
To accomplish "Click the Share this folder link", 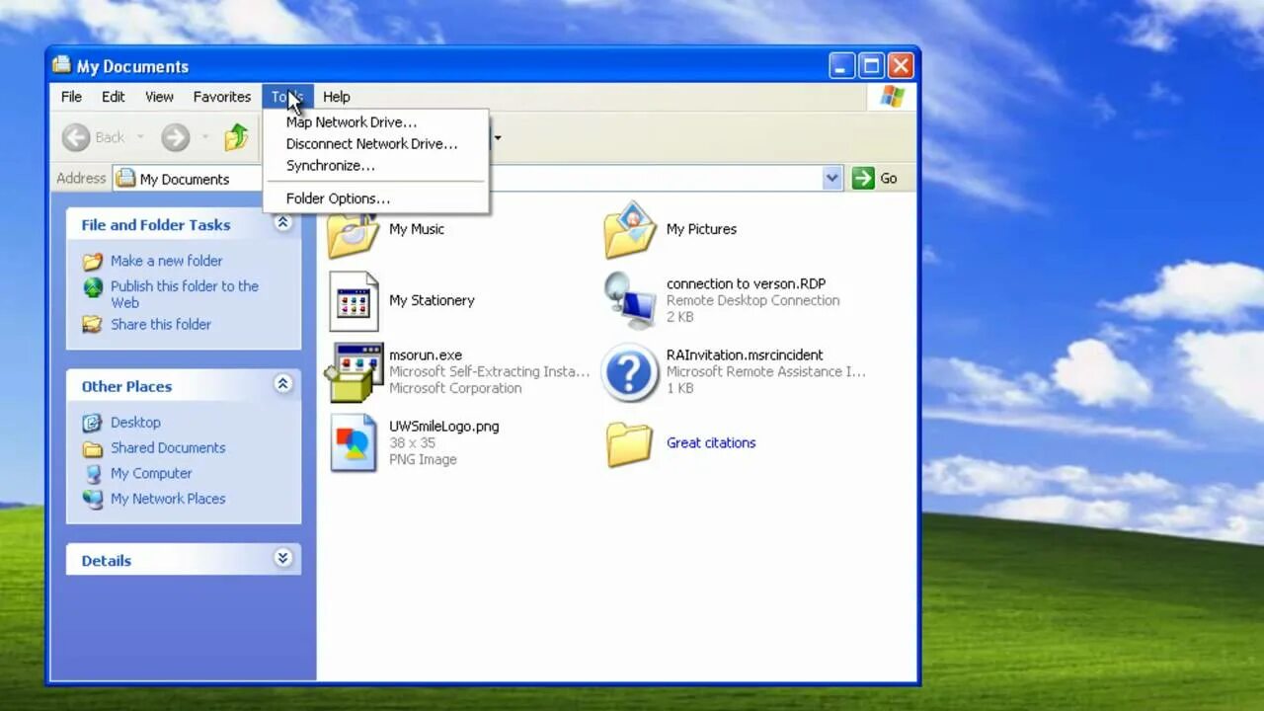I will 161,324.
